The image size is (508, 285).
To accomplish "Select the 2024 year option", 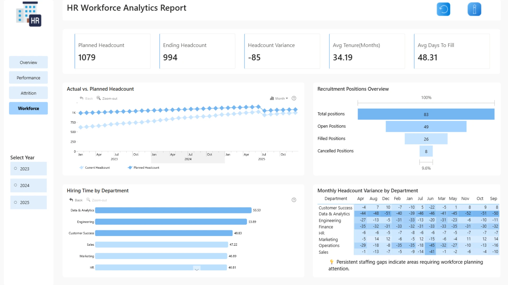I will tap(29, 186).
